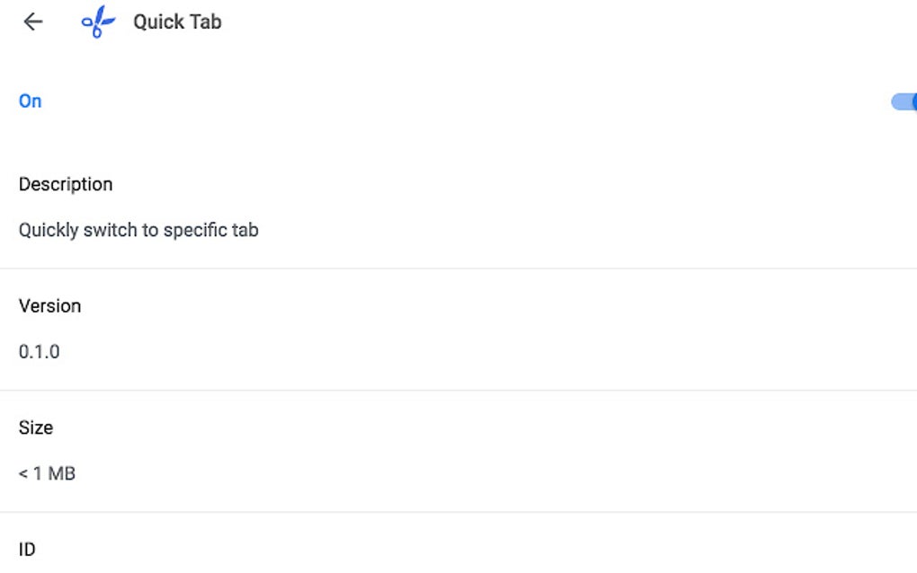The width and height of the screenshot is (917, 573).
Task: Select the version number 0.1.0
Action: pos(40,351)
